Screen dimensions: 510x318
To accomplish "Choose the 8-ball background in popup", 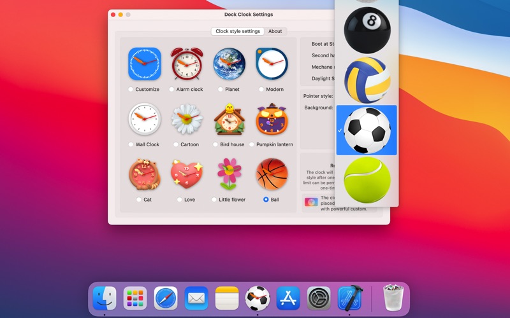I will coord(367,30).
